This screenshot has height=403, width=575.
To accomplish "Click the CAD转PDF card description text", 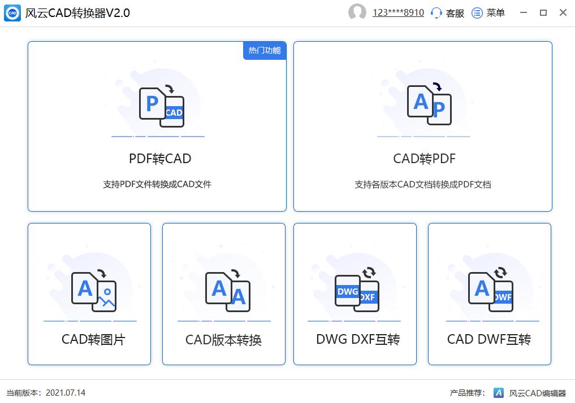I will coord(422,185).
